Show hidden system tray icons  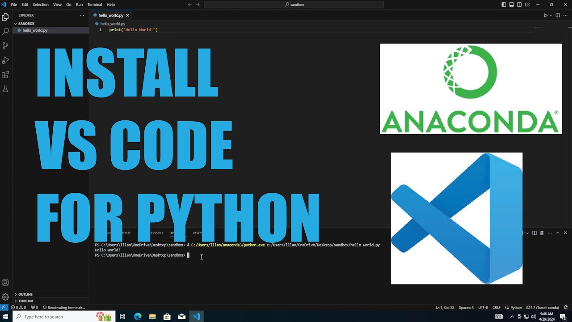tap(512, 317)
